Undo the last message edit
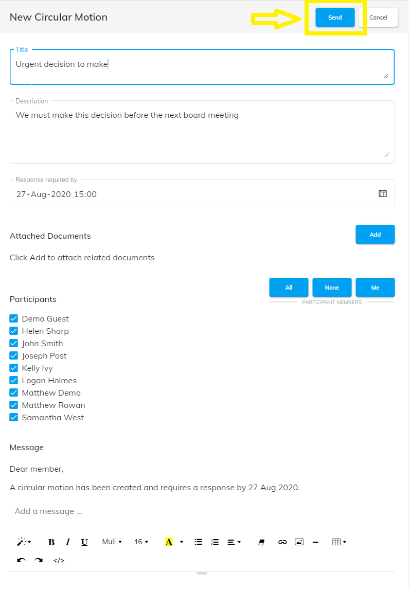This screenshot has width=410, height=589. (x=21, y=560)
